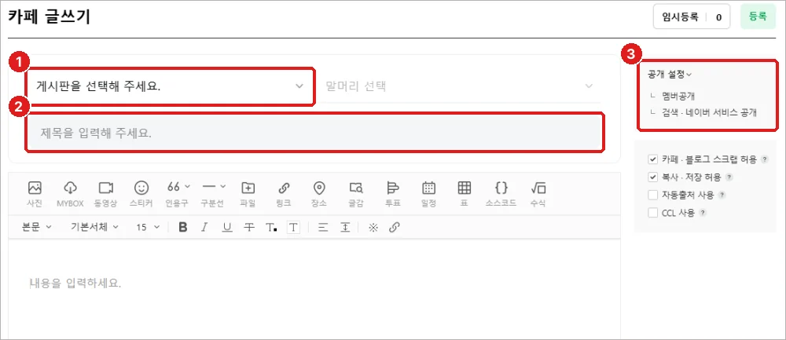The width and height of the screenshot is (786, 340).
Task: Attach a file with 파일 icon
Action: coord(248,194)
